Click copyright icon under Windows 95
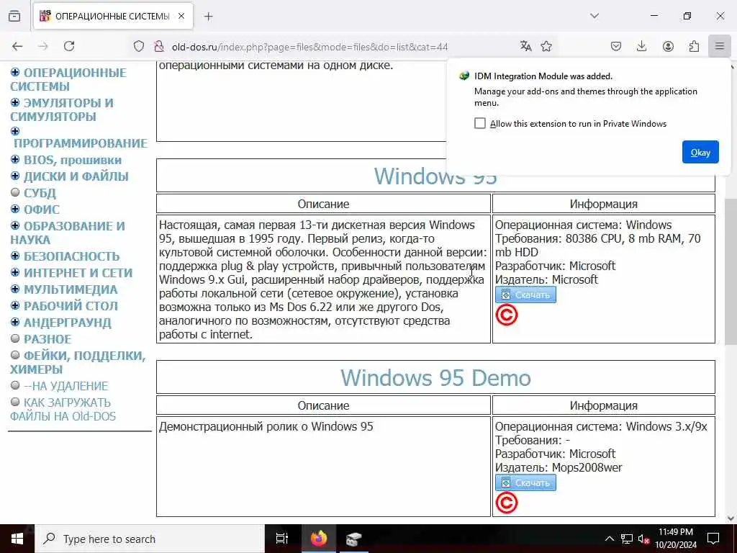Image resolution: width=737 pixels, height=553 pixels. click(x=507, y=315)
